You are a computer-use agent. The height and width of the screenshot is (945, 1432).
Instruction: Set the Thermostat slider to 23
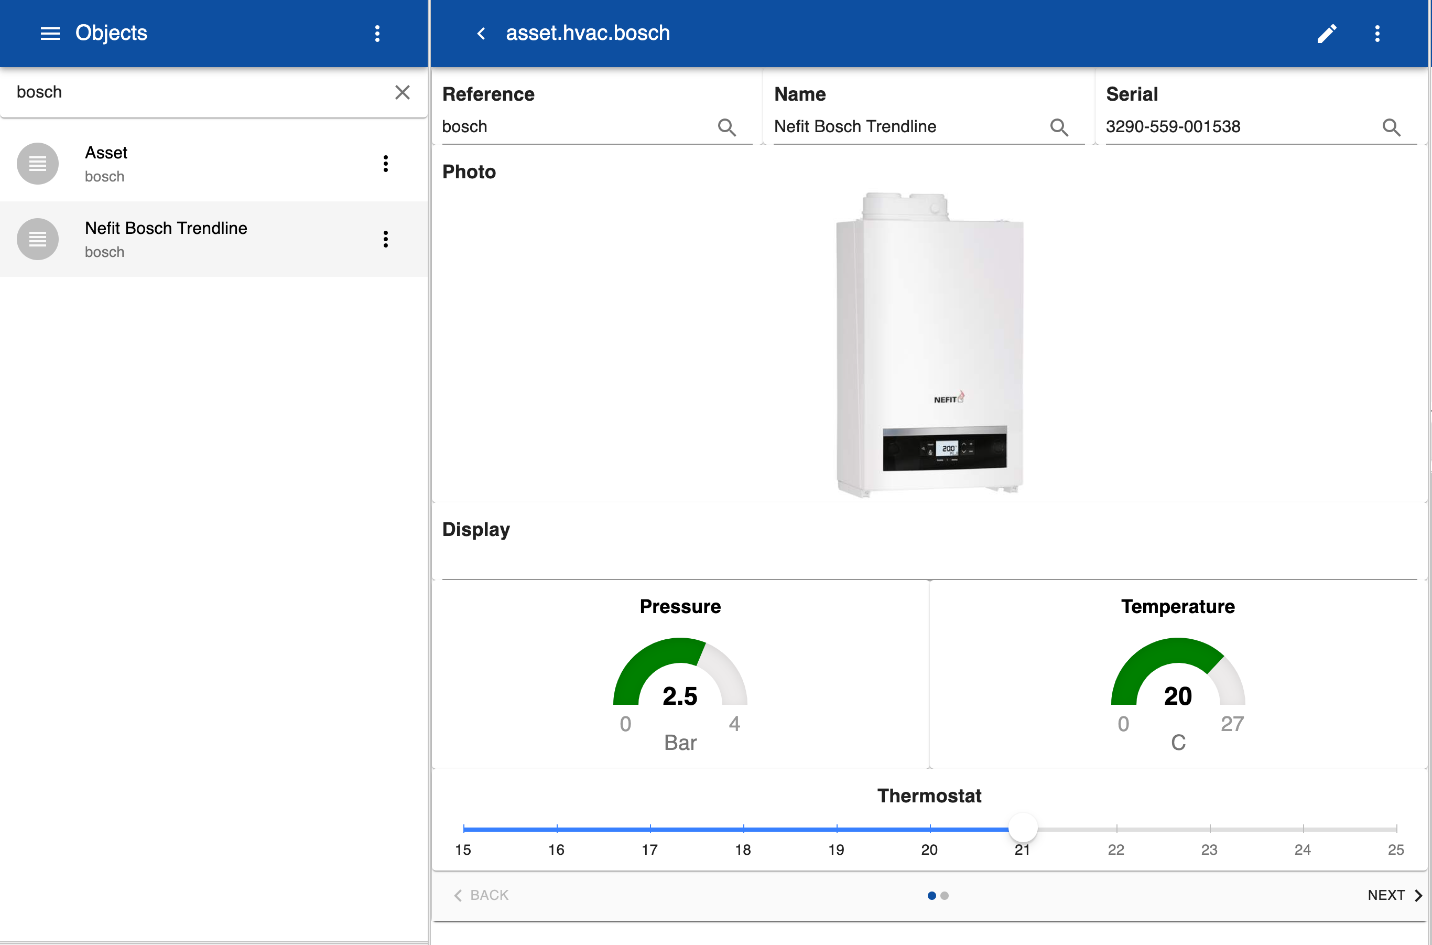tap(1210, 829)
